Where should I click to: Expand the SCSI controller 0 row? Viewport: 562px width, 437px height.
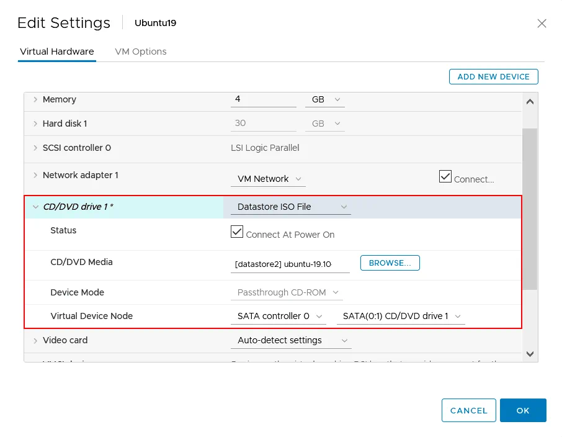click(36, 148)
